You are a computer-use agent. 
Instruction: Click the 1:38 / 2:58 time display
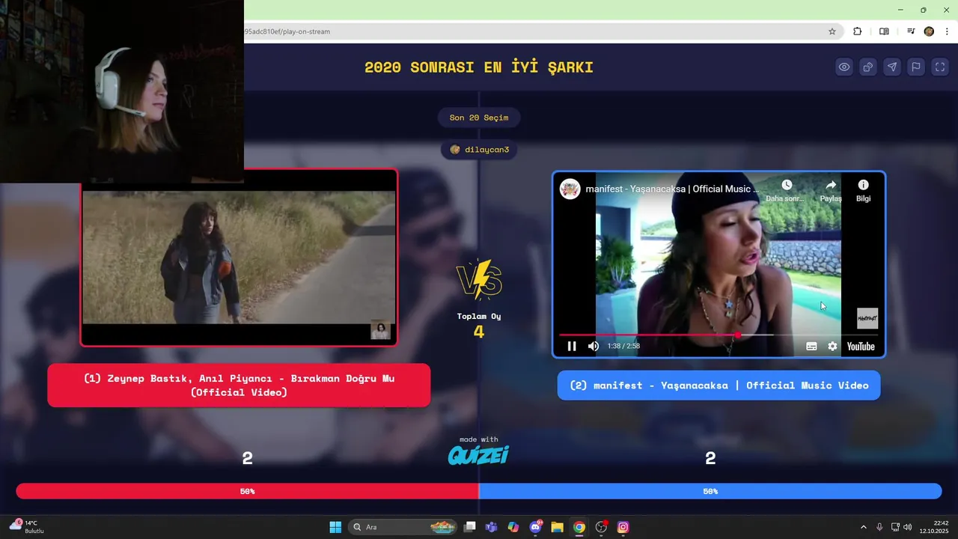tap(623, 346)
